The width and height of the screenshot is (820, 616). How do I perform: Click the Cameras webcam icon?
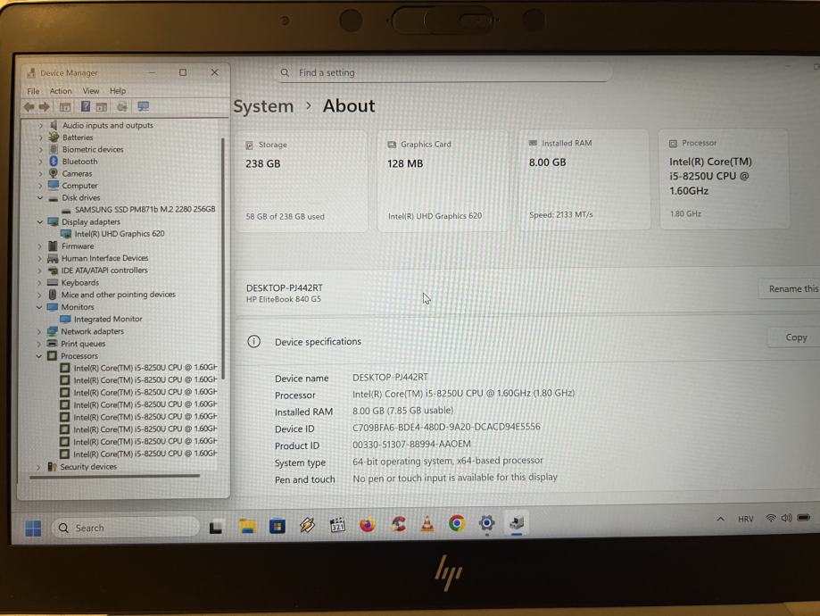coord(54,173)
